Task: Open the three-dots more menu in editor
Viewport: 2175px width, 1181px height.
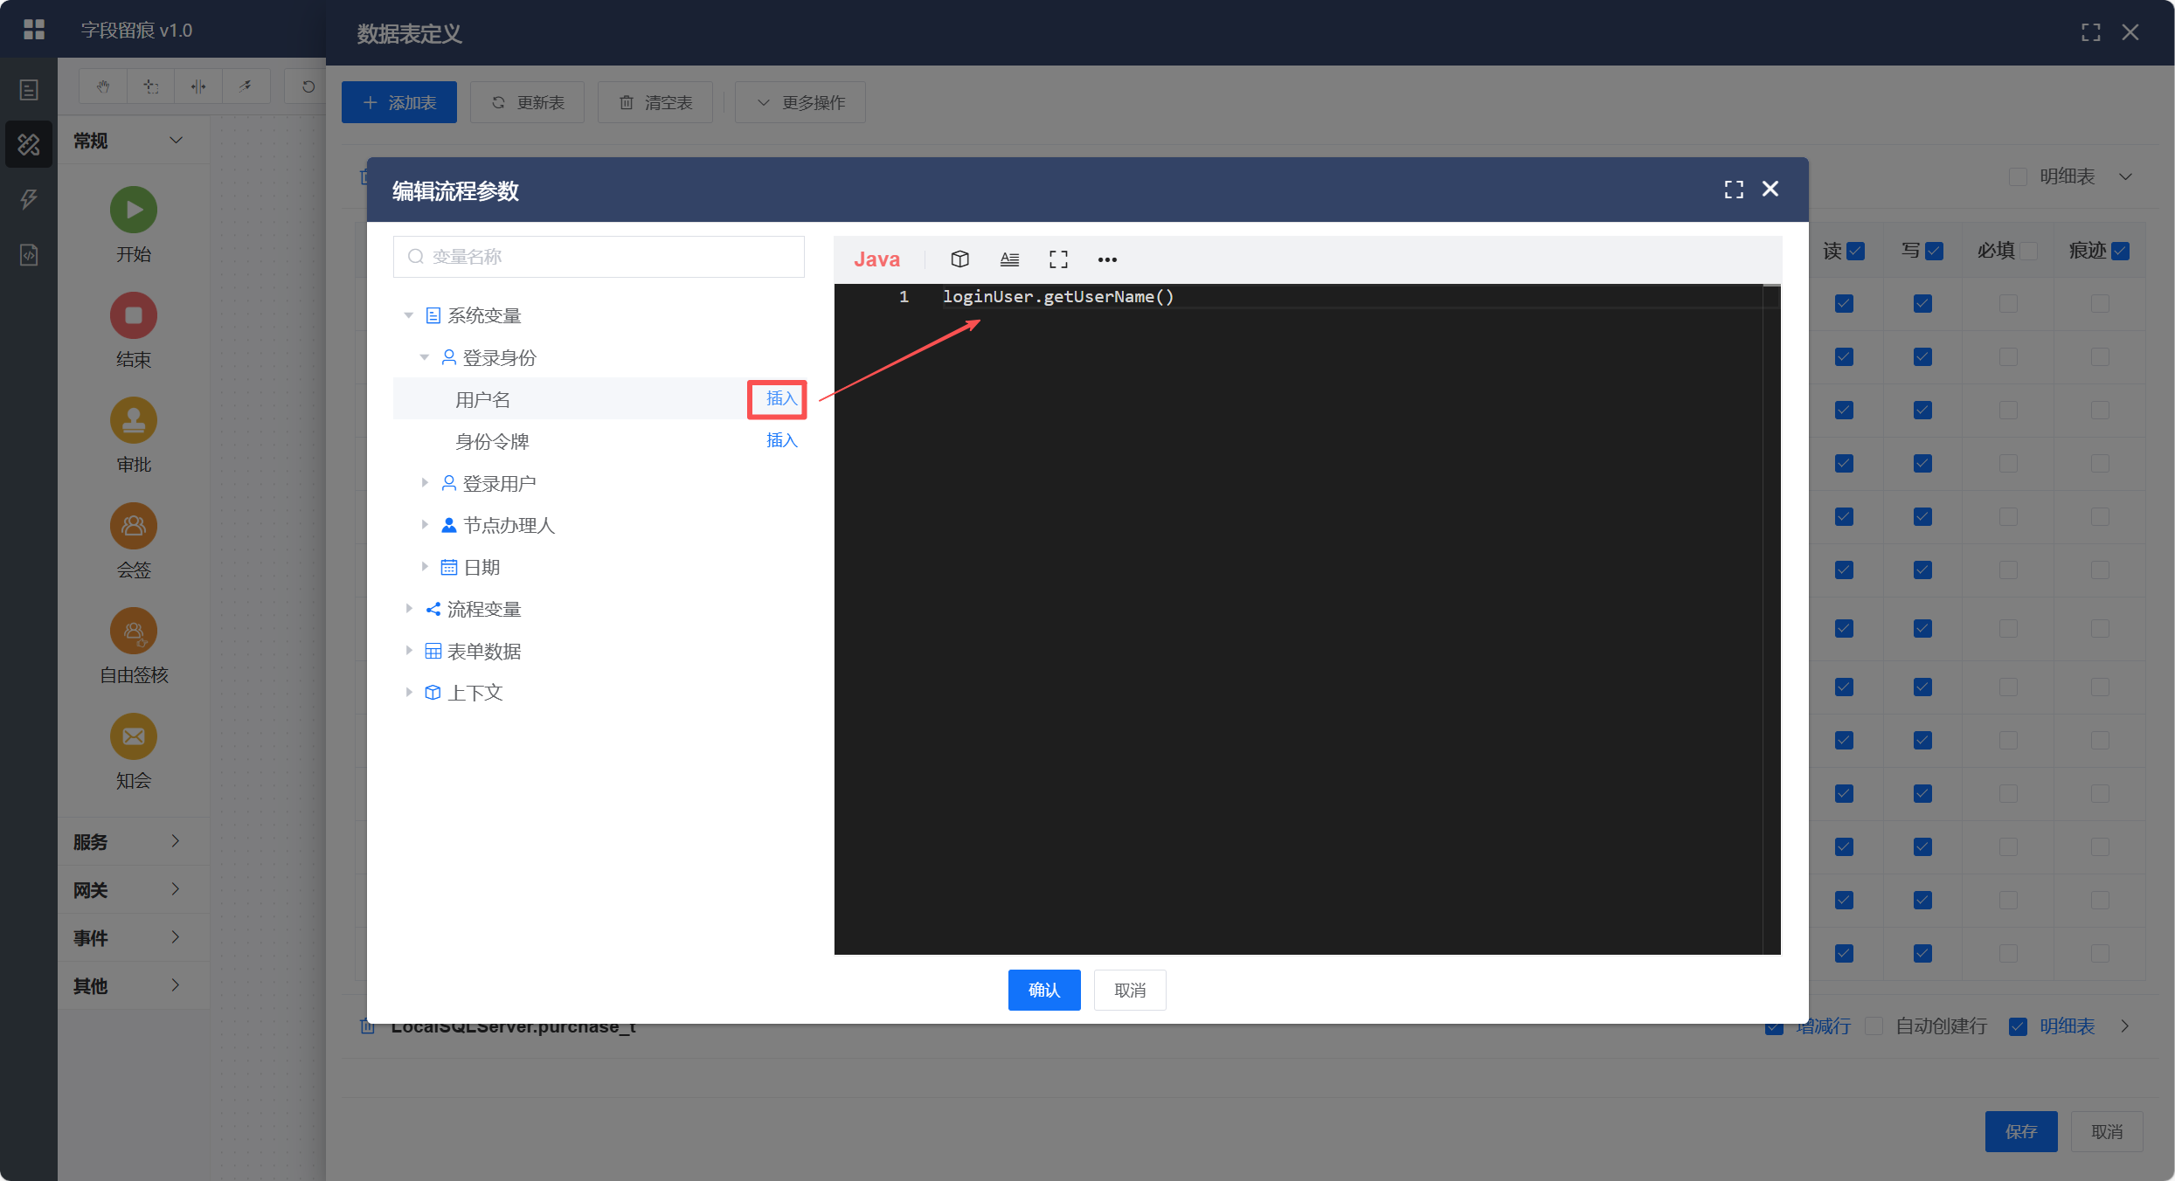Action: [x=1107, y=259]
